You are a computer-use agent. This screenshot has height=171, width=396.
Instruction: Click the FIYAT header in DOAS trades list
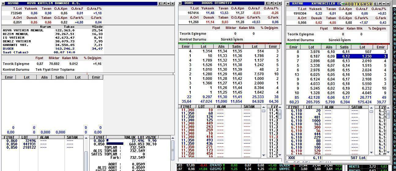coord(186,107)
